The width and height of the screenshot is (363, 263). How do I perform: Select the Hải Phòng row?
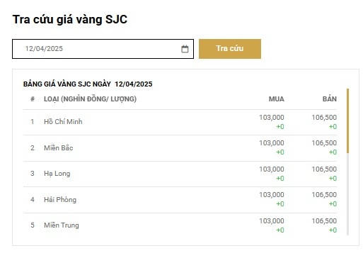[180, 200]
